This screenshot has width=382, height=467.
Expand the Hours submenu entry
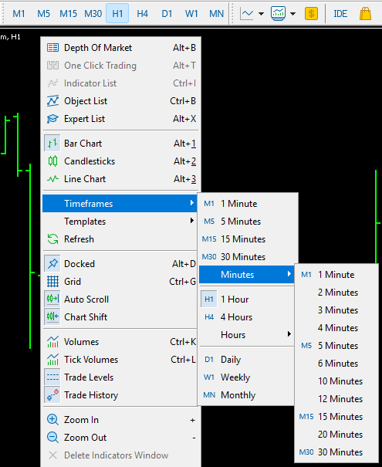247,335
